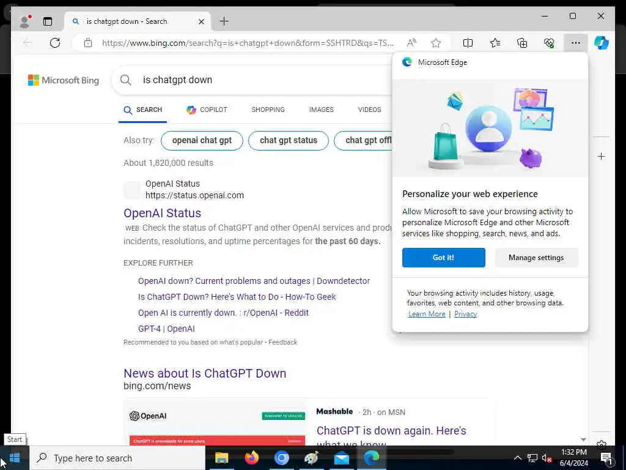Add this page to favorites star
Screen dimensions: 626x470
435,43
